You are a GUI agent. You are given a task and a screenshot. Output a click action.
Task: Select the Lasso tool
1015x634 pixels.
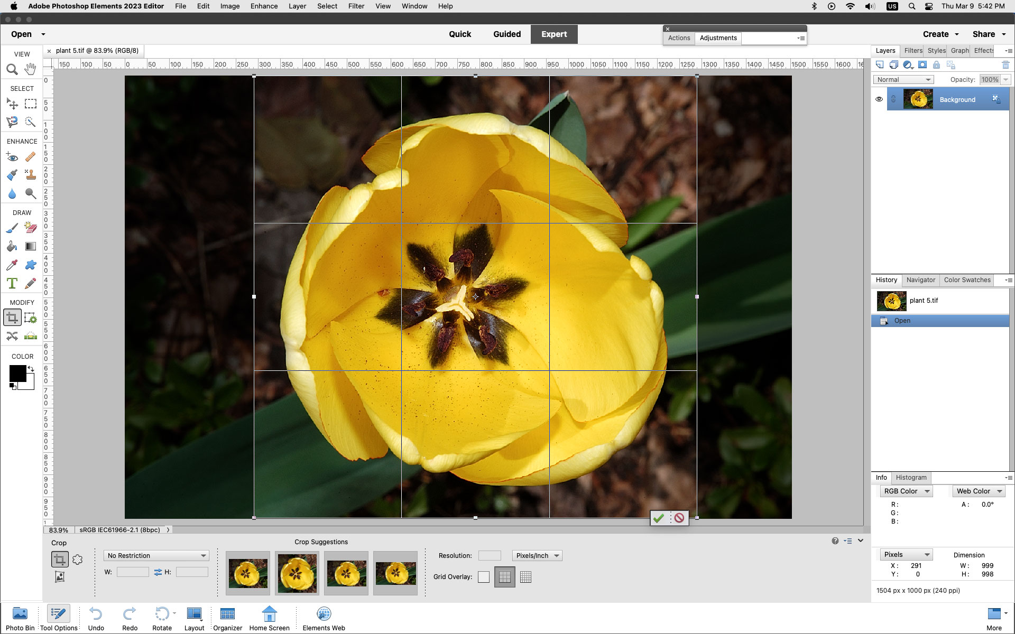coord(12,122)
